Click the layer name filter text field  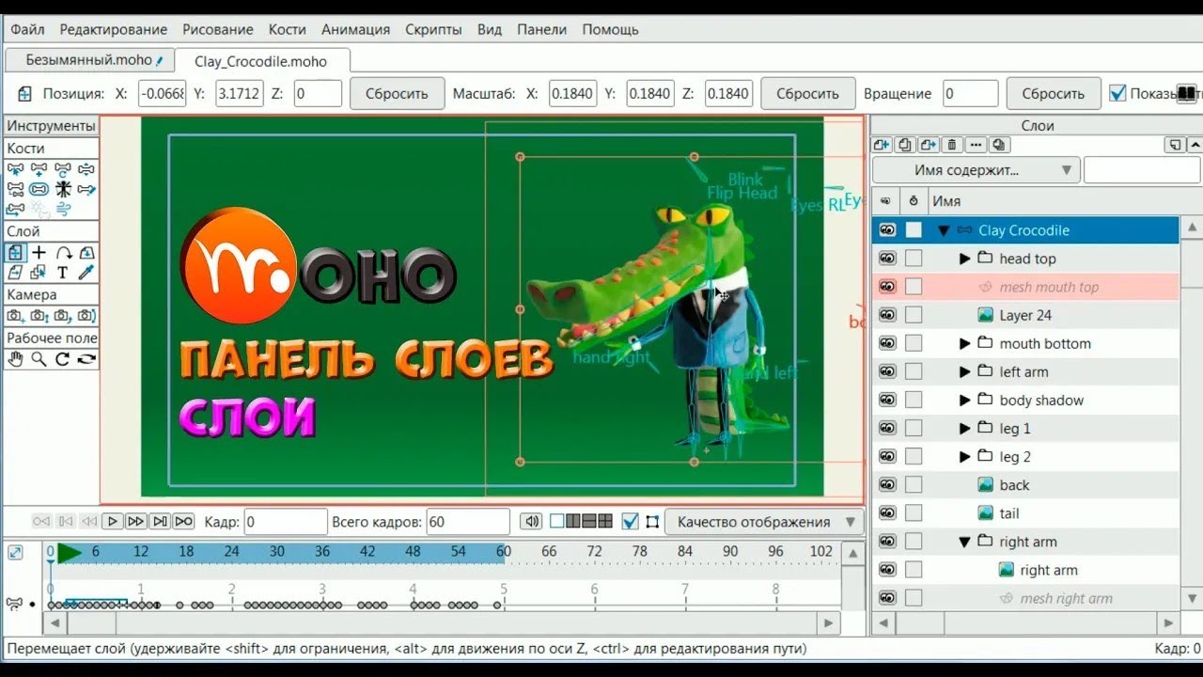click(1142, 170)
